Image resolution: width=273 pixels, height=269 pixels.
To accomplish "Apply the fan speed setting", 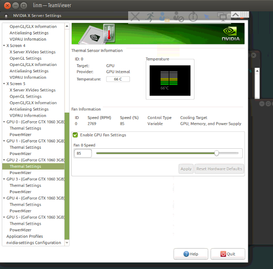I will point(186,169).
